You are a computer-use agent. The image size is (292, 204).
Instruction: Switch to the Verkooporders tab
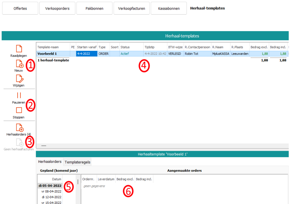click(57, 8)
